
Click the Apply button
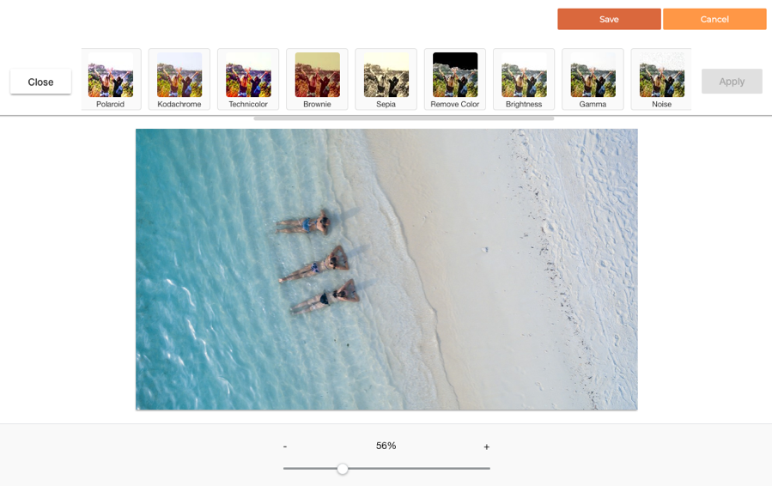point(732,82)
